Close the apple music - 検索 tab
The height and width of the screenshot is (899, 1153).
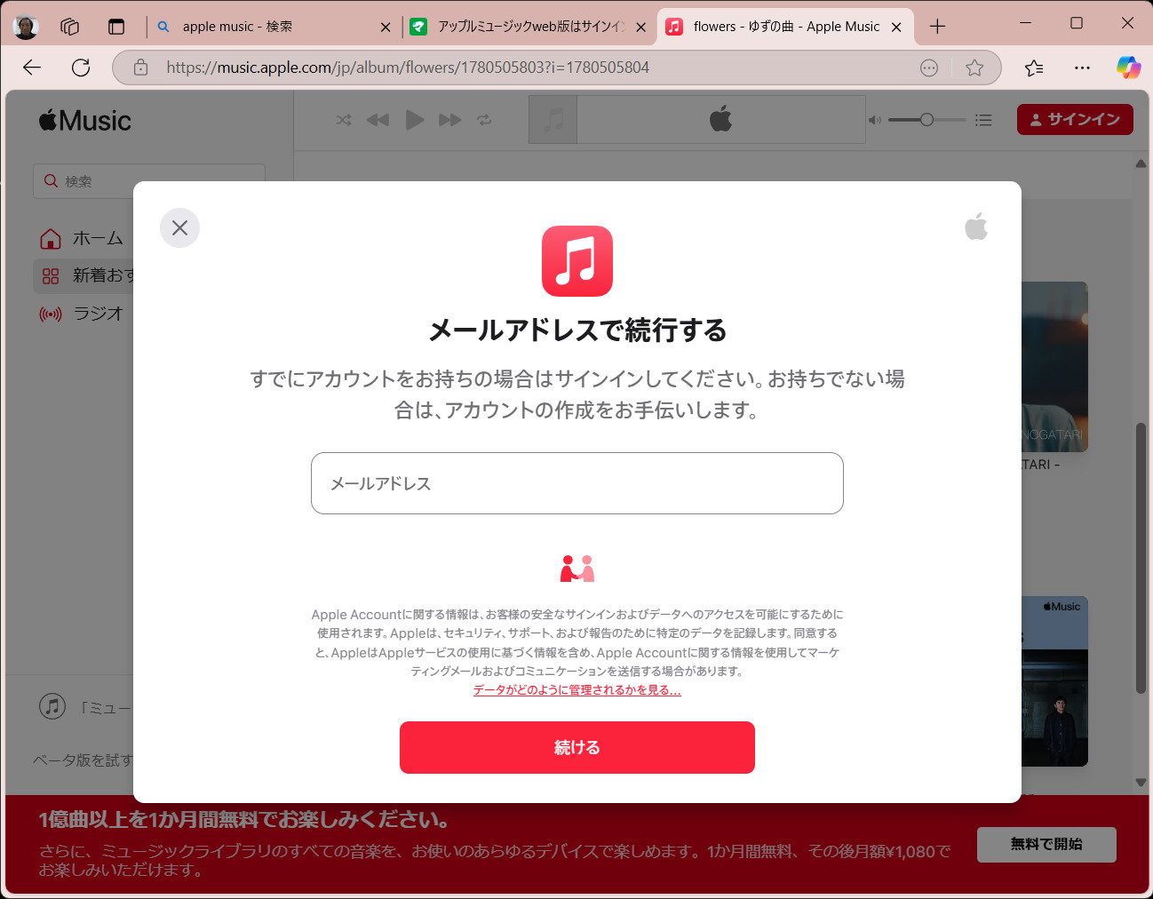(x=386, y=28)
